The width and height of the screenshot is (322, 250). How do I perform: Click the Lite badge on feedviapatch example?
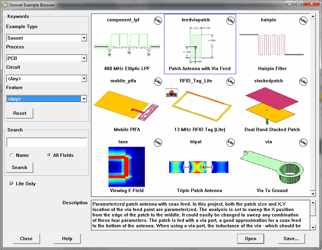(x=230, y=21)
